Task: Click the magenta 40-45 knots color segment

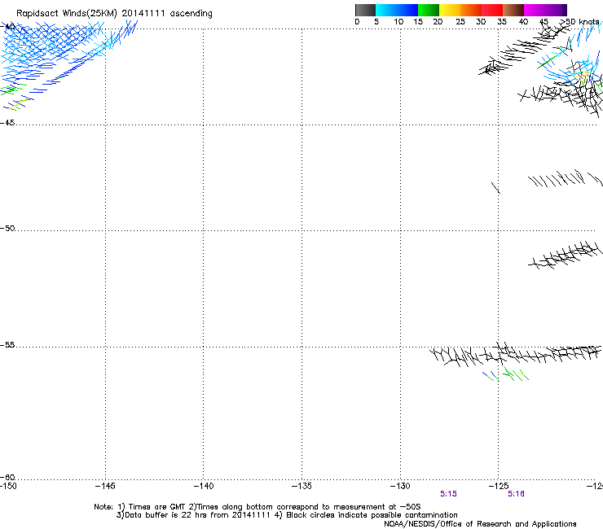Action: pyautogui.click(x=535, y=10)
